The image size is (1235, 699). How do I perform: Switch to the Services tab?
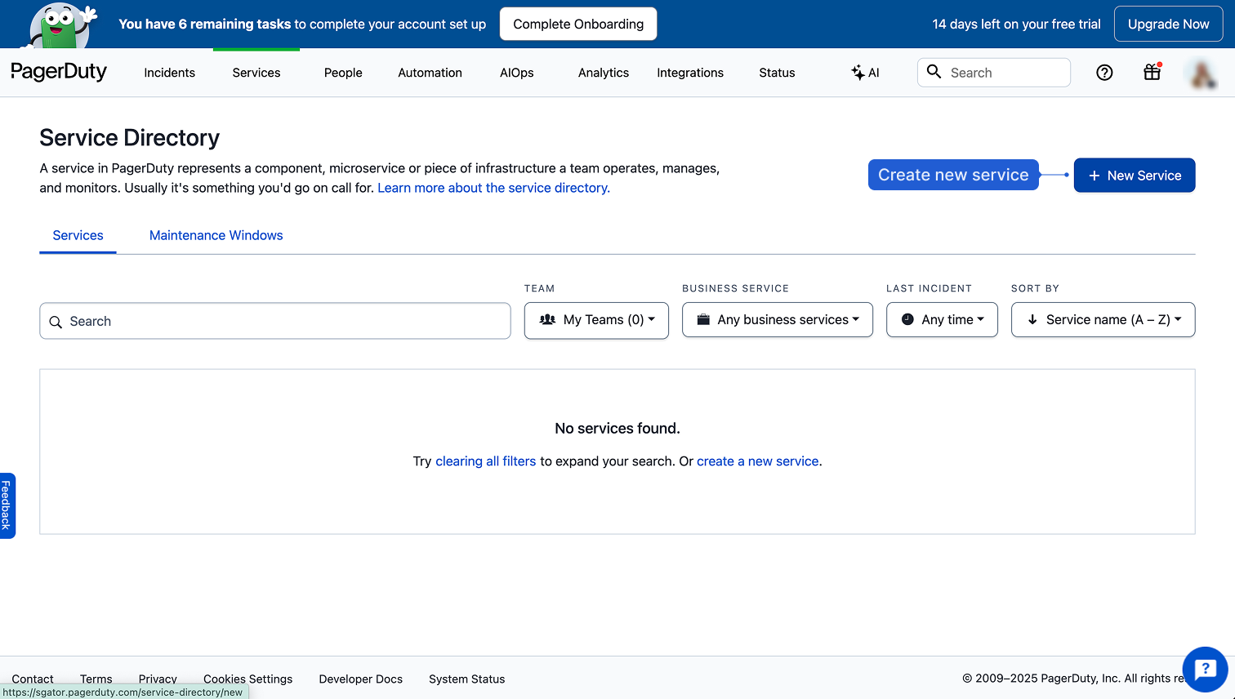coord(78,235)
